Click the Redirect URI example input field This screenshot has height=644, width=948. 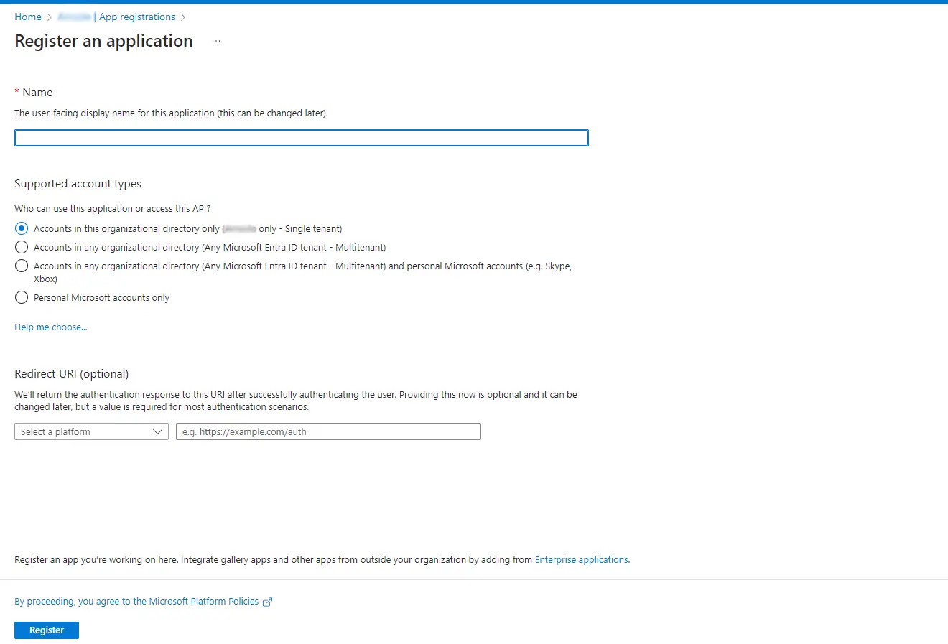point(328,431)
